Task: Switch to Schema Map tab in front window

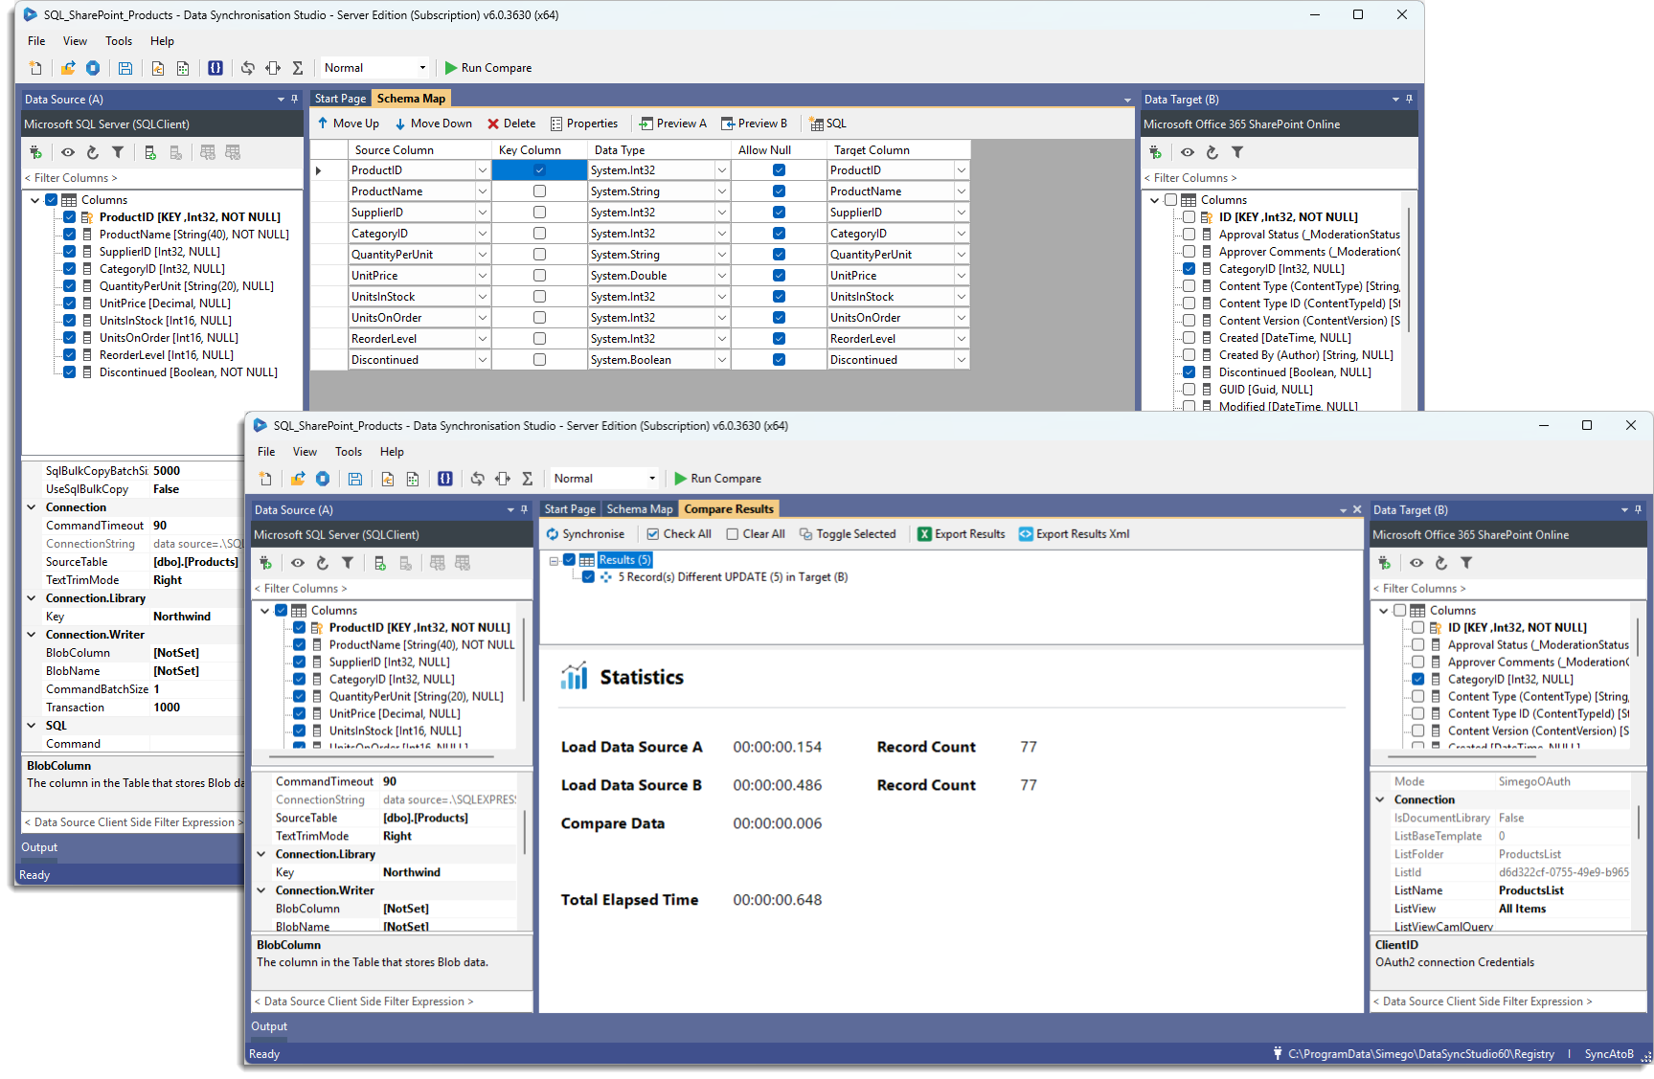Action: (640, 509)
